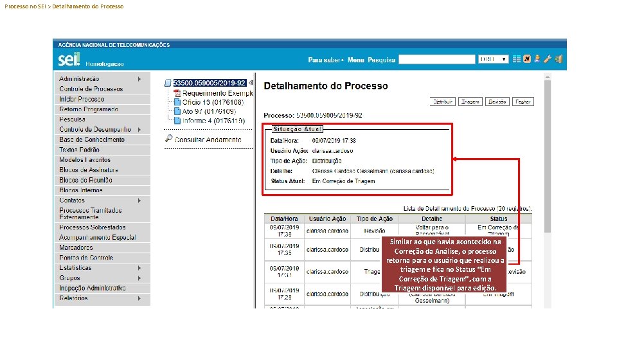This screenshot has height=347, width=617.
Task: Expand the Relatórios submenu arrow
Action: (x=139, y=298)
